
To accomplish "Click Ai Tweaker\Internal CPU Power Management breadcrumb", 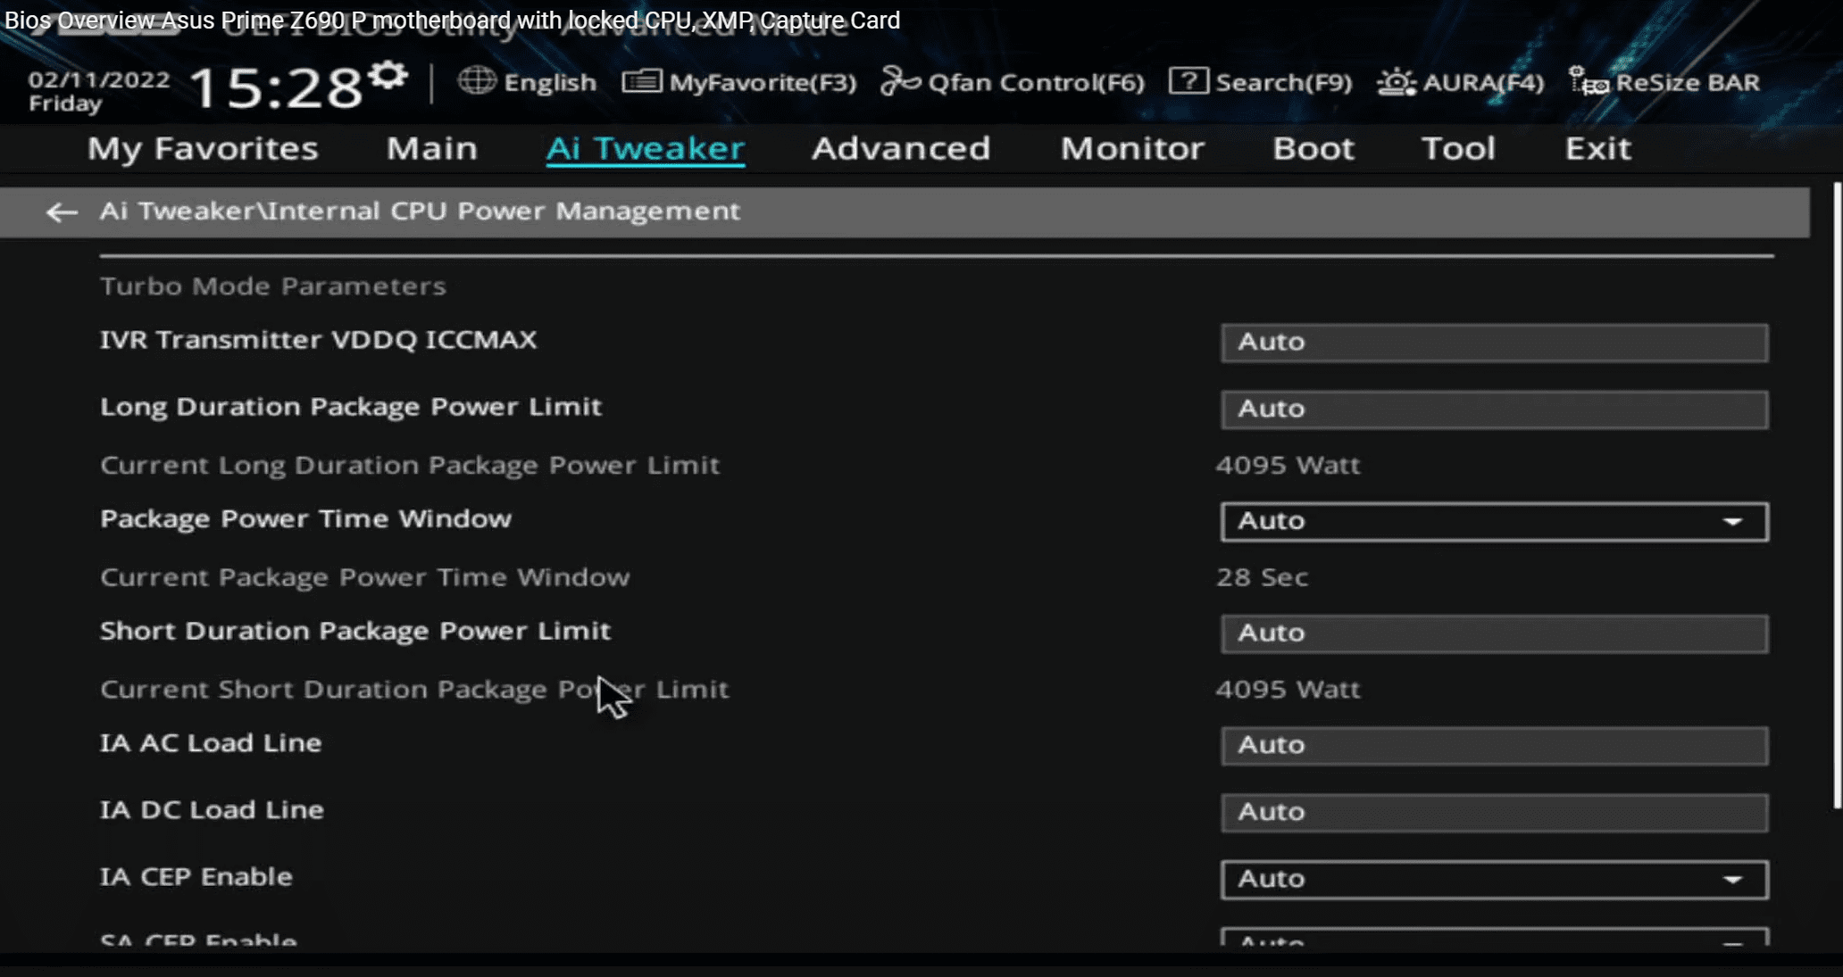I will 420,211.
